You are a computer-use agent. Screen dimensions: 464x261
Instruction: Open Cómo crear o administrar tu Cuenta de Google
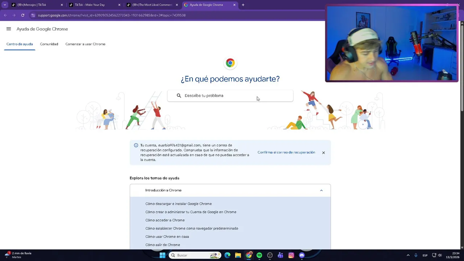191,212
